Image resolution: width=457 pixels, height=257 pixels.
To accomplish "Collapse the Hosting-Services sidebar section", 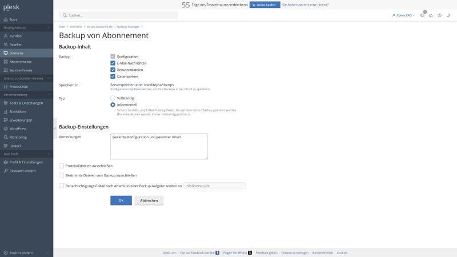I will tap(49, 27).
